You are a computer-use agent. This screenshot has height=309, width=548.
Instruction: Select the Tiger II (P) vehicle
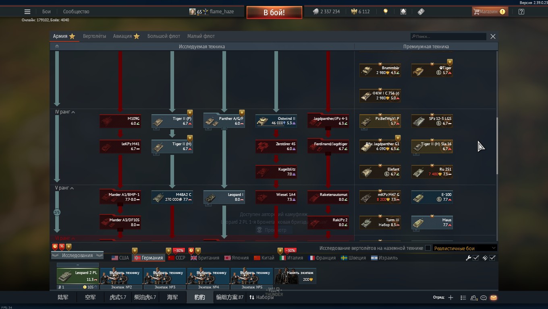pos(172,121)
